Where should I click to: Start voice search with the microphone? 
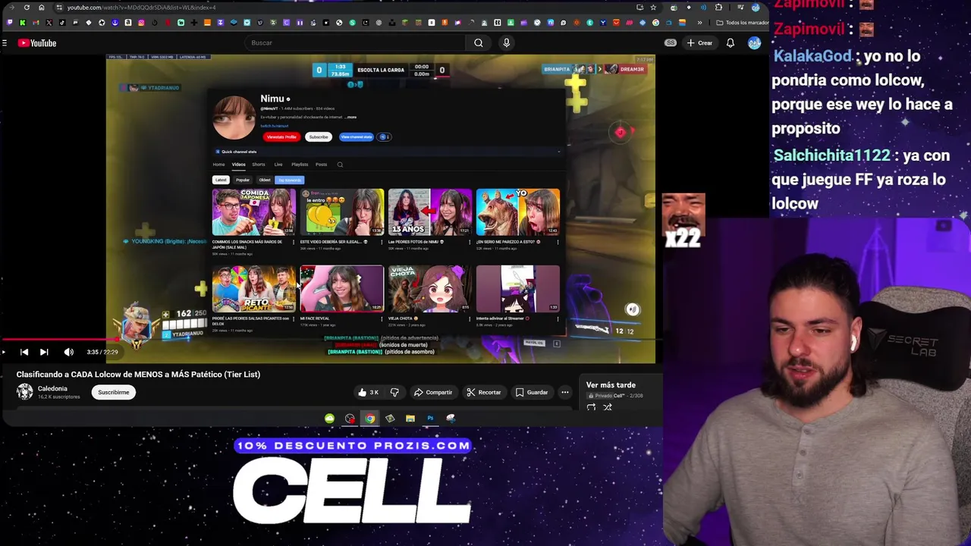click(x=507, y=43)
